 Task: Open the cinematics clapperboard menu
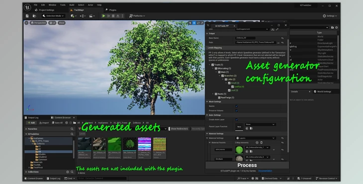pyautogui.click(x=91, y=16)
